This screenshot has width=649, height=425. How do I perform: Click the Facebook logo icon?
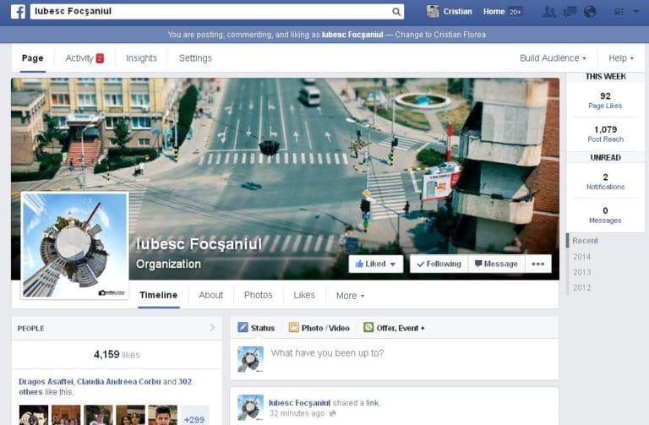pyautogui.click(x=18, y=11)
